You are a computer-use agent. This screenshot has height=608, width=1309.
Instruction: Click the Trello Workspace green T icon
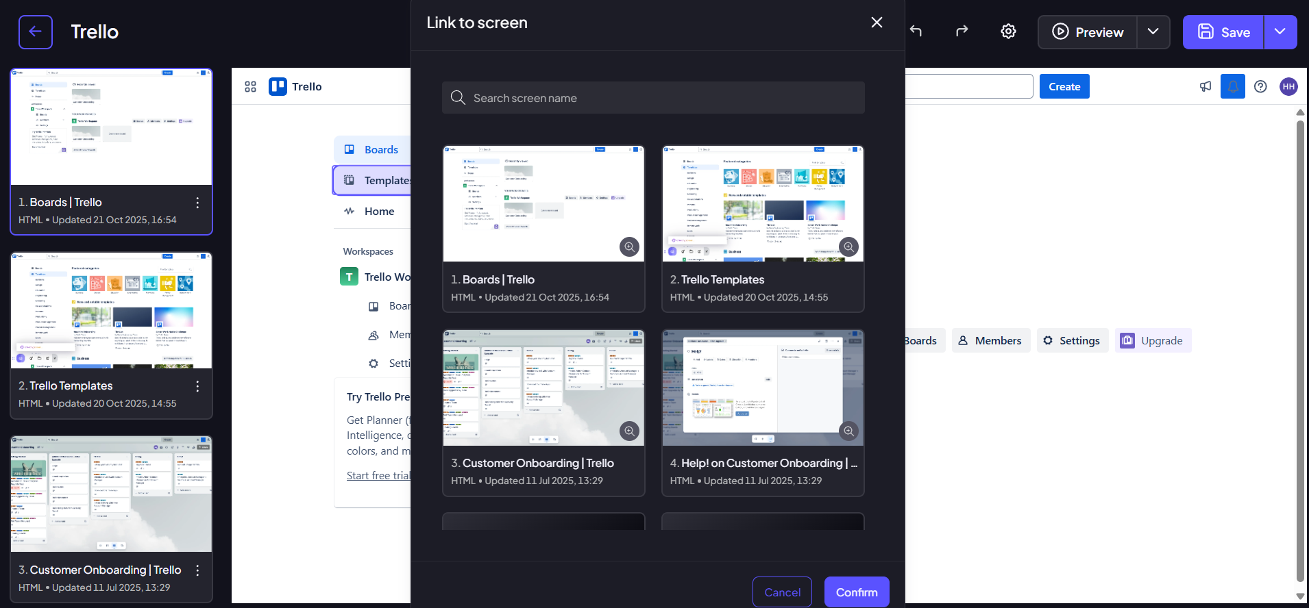click(x=349, y=277)
